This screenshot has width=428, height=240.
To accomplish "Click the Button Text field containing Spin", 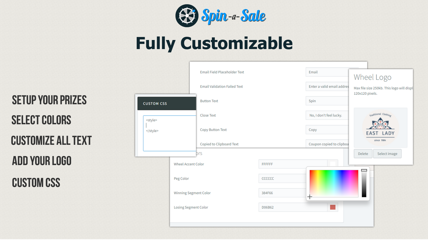I will point(326,101).
